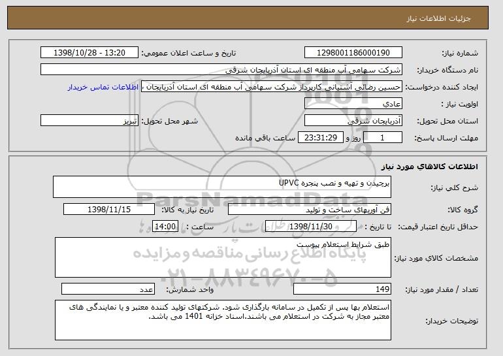Click the price validity date field 1398/11/30
This screenshot has height=356, width=503.
pyautogui.click(x=311, y=227)
